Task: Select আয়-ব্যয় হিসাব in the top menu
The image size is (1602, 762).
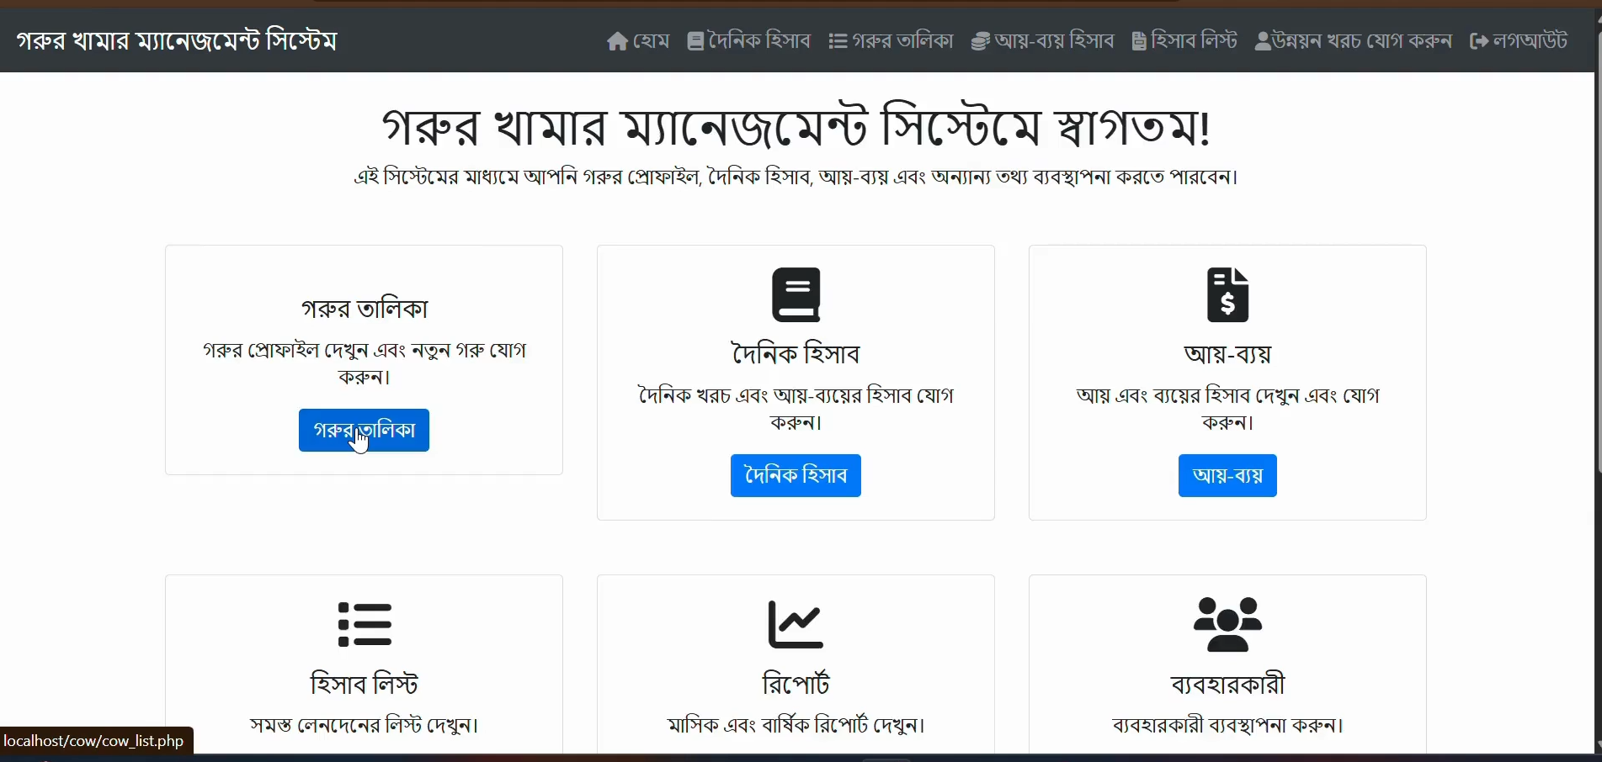Action: tap(1052, 40)
